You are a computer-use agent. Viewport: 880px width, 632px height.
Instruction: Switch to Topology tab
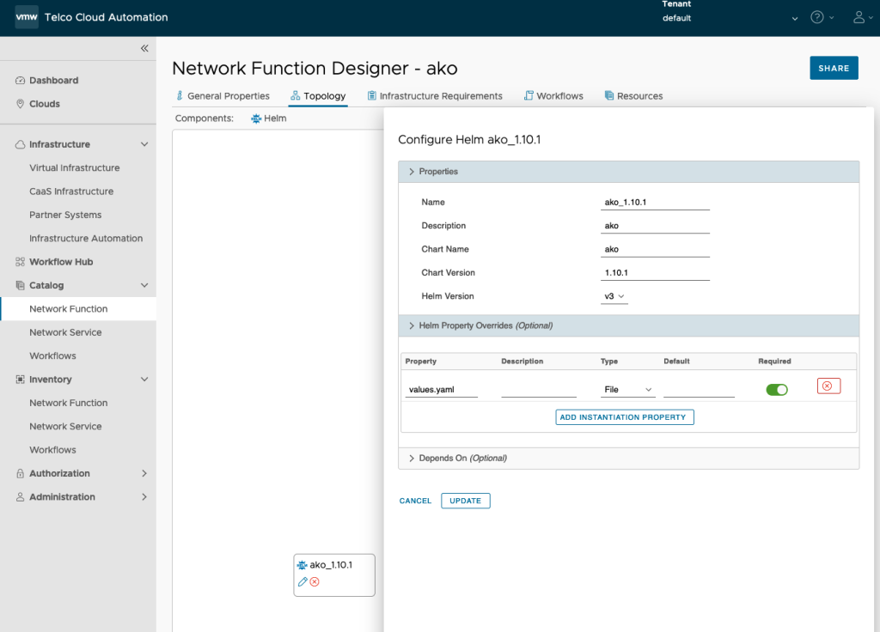(x=318, y=96)
